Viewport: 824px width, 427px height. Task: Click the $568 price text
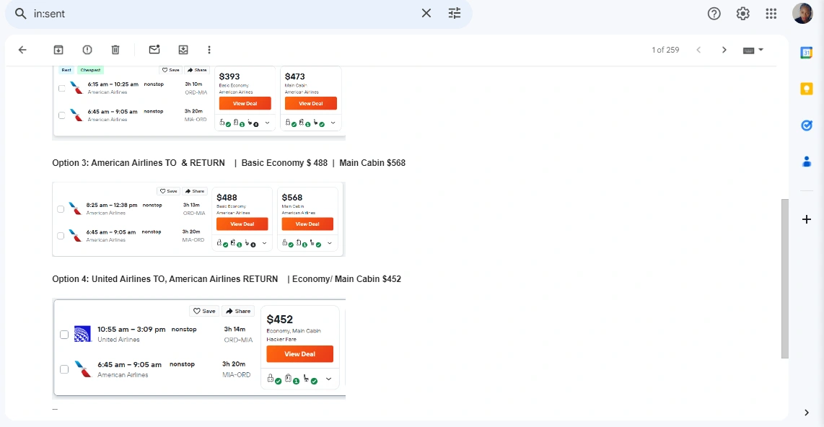292,198
